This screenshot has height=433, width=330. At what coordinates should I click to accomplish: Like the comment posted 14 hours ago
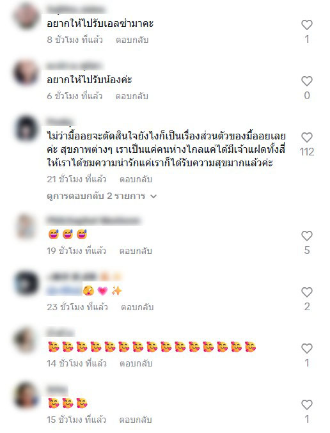click(306, 349)
